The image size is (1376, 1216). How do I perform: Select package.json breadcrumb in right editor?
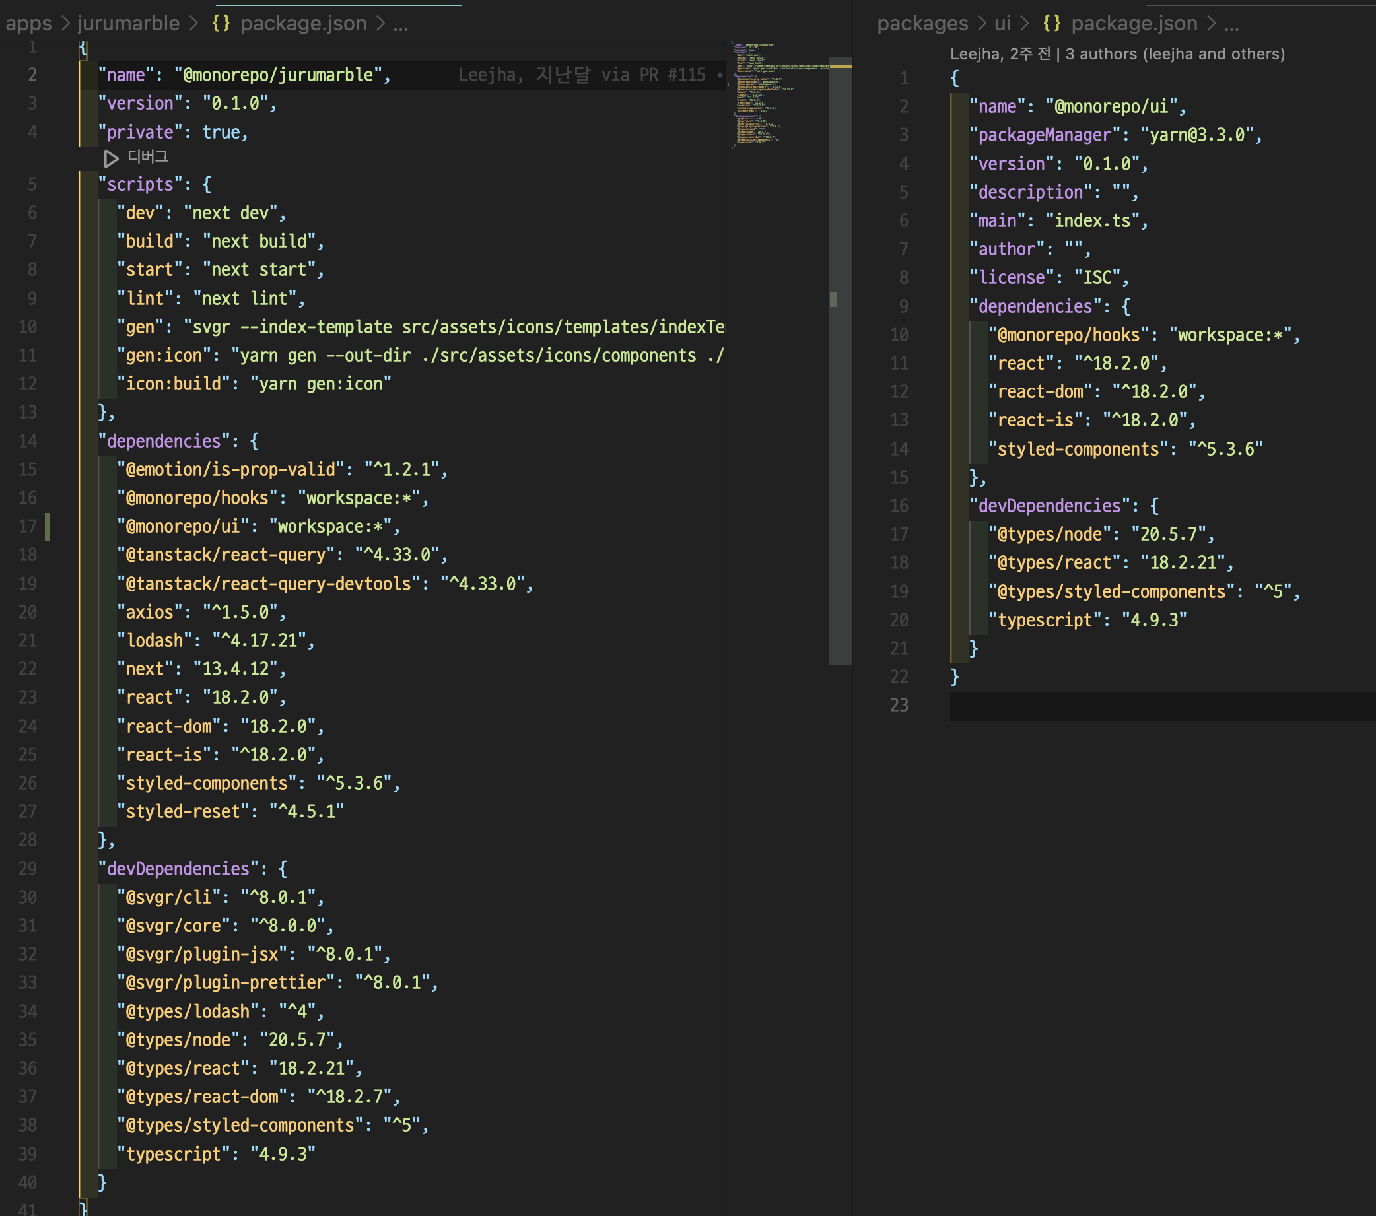tap(1134, 24)
